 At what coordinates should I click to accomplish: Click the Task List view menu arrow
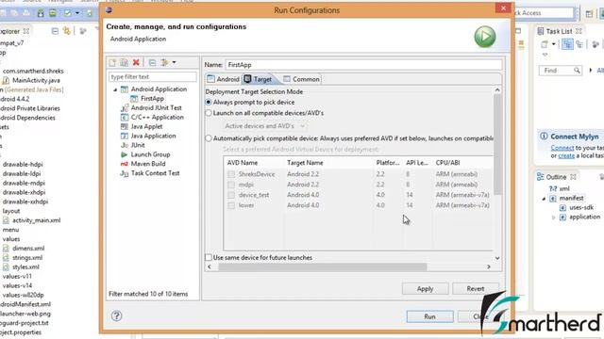(545, 55)
